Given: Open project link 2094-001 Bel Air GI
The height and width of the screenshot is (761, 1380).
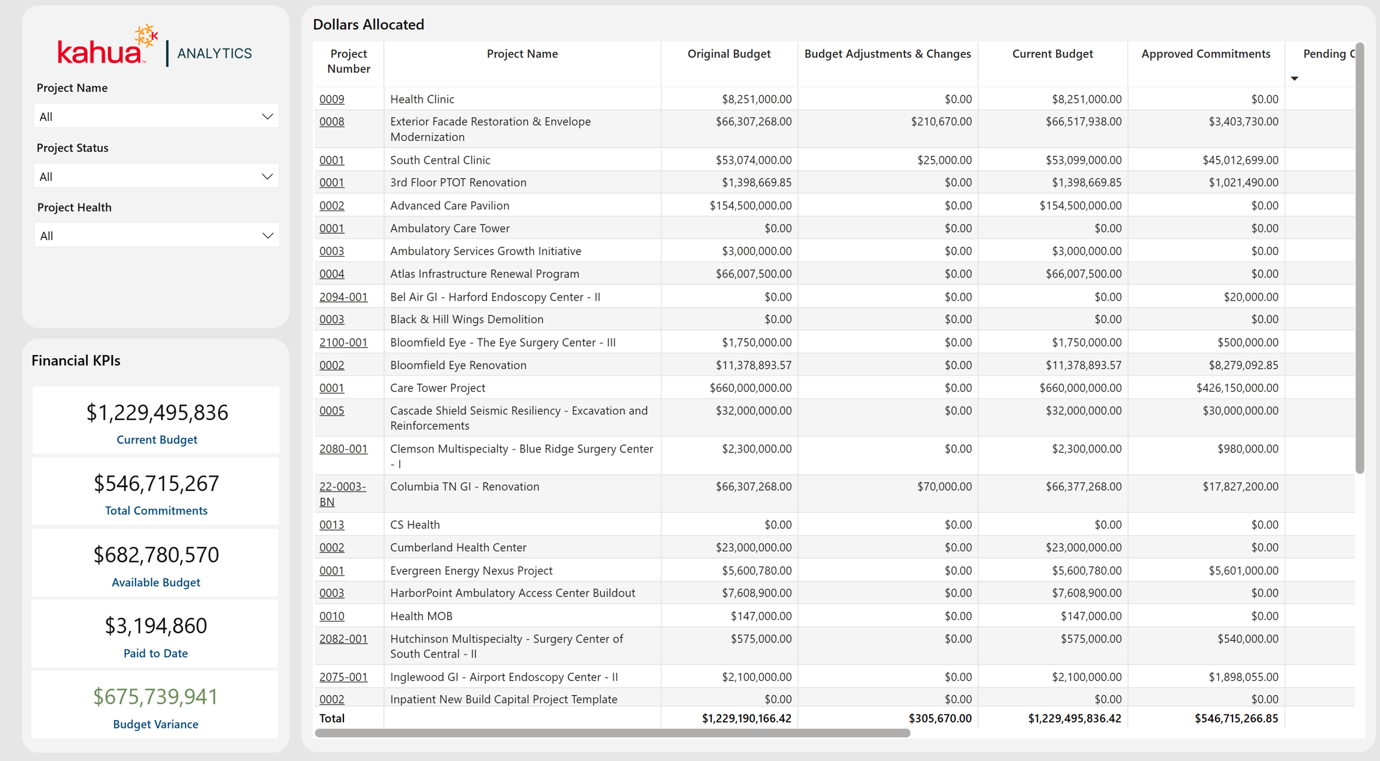Looking at the screenshot, I should click(343, 297).
